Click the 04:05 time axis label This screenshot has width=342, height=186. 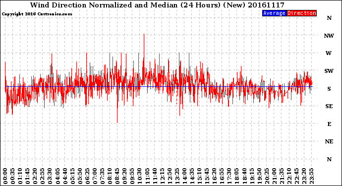(x=57, y=176)
